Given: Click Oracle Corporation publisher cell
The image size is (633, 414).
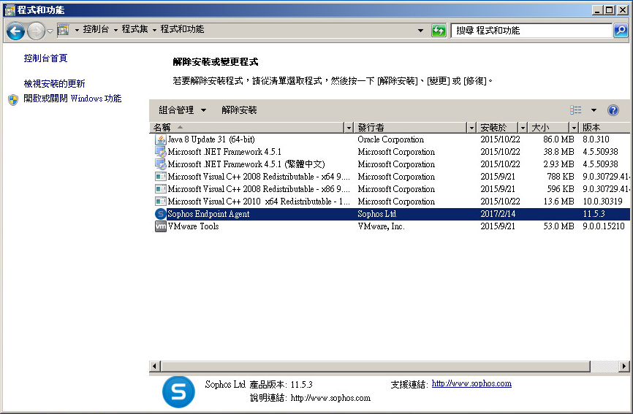Looking at the screenshot, I should 390,139.
